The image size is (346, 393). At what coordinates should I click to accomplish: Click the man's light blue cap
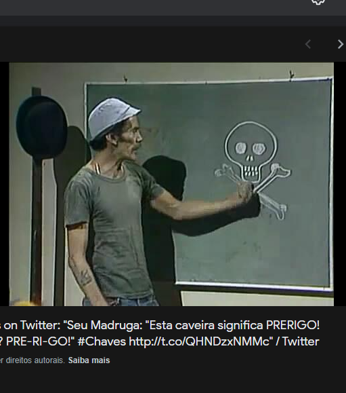(113, 118)
